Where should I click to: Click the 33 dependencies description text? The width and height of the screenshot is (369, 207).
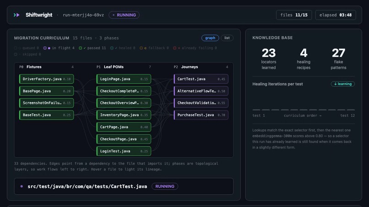tap(116, 166)
